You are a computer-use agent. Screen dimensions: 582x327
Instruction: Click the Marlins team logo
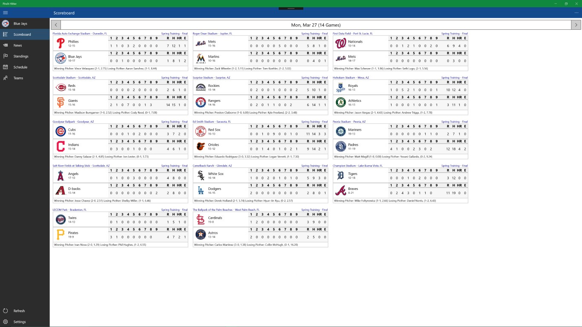point(201,58)
